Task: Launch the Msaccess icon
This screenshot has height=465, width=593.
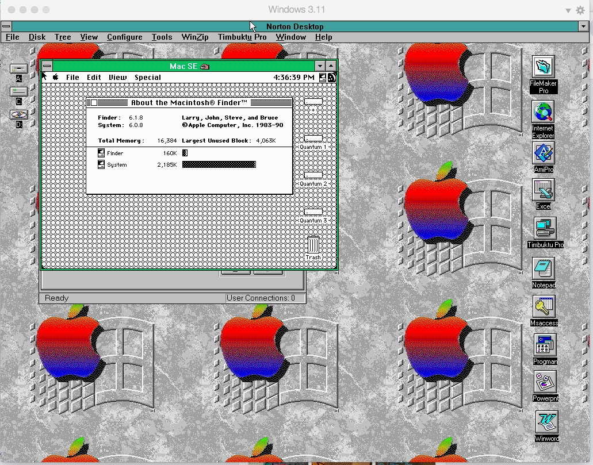Action: [544, 306]
